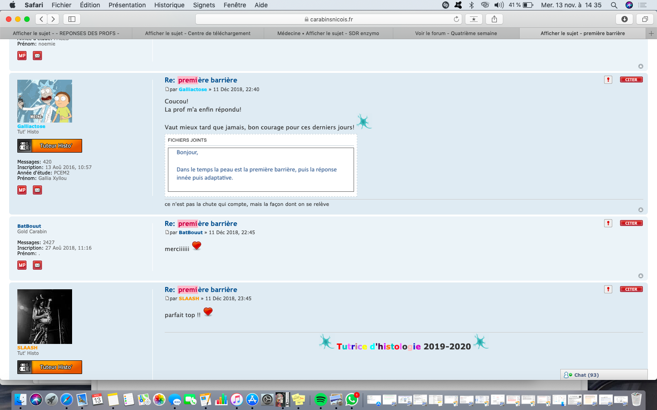Click the SLAASH guitarist avatar image

pyautogui.click(x=45, y=316)
